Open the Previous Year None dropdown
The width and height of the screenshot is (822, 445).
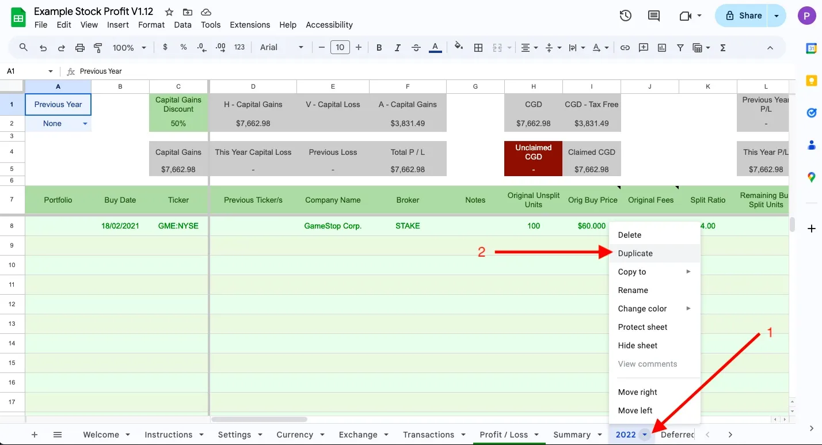point(85,124)
